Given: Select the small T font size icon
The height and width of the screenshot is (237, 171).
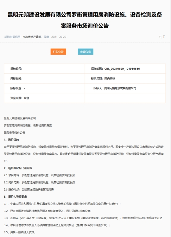Looking at the screenshot, I should 160,37.
